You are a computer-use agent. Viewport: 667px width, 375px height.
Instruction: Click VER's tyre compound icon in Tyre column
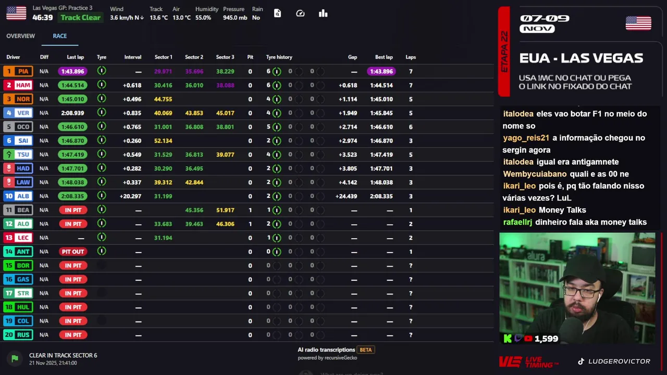(102, 113)
